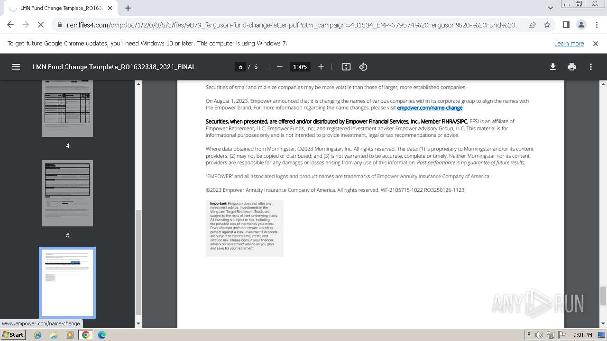Select page 5 thumbnail

pyautogui.click(x=67, y=193)
